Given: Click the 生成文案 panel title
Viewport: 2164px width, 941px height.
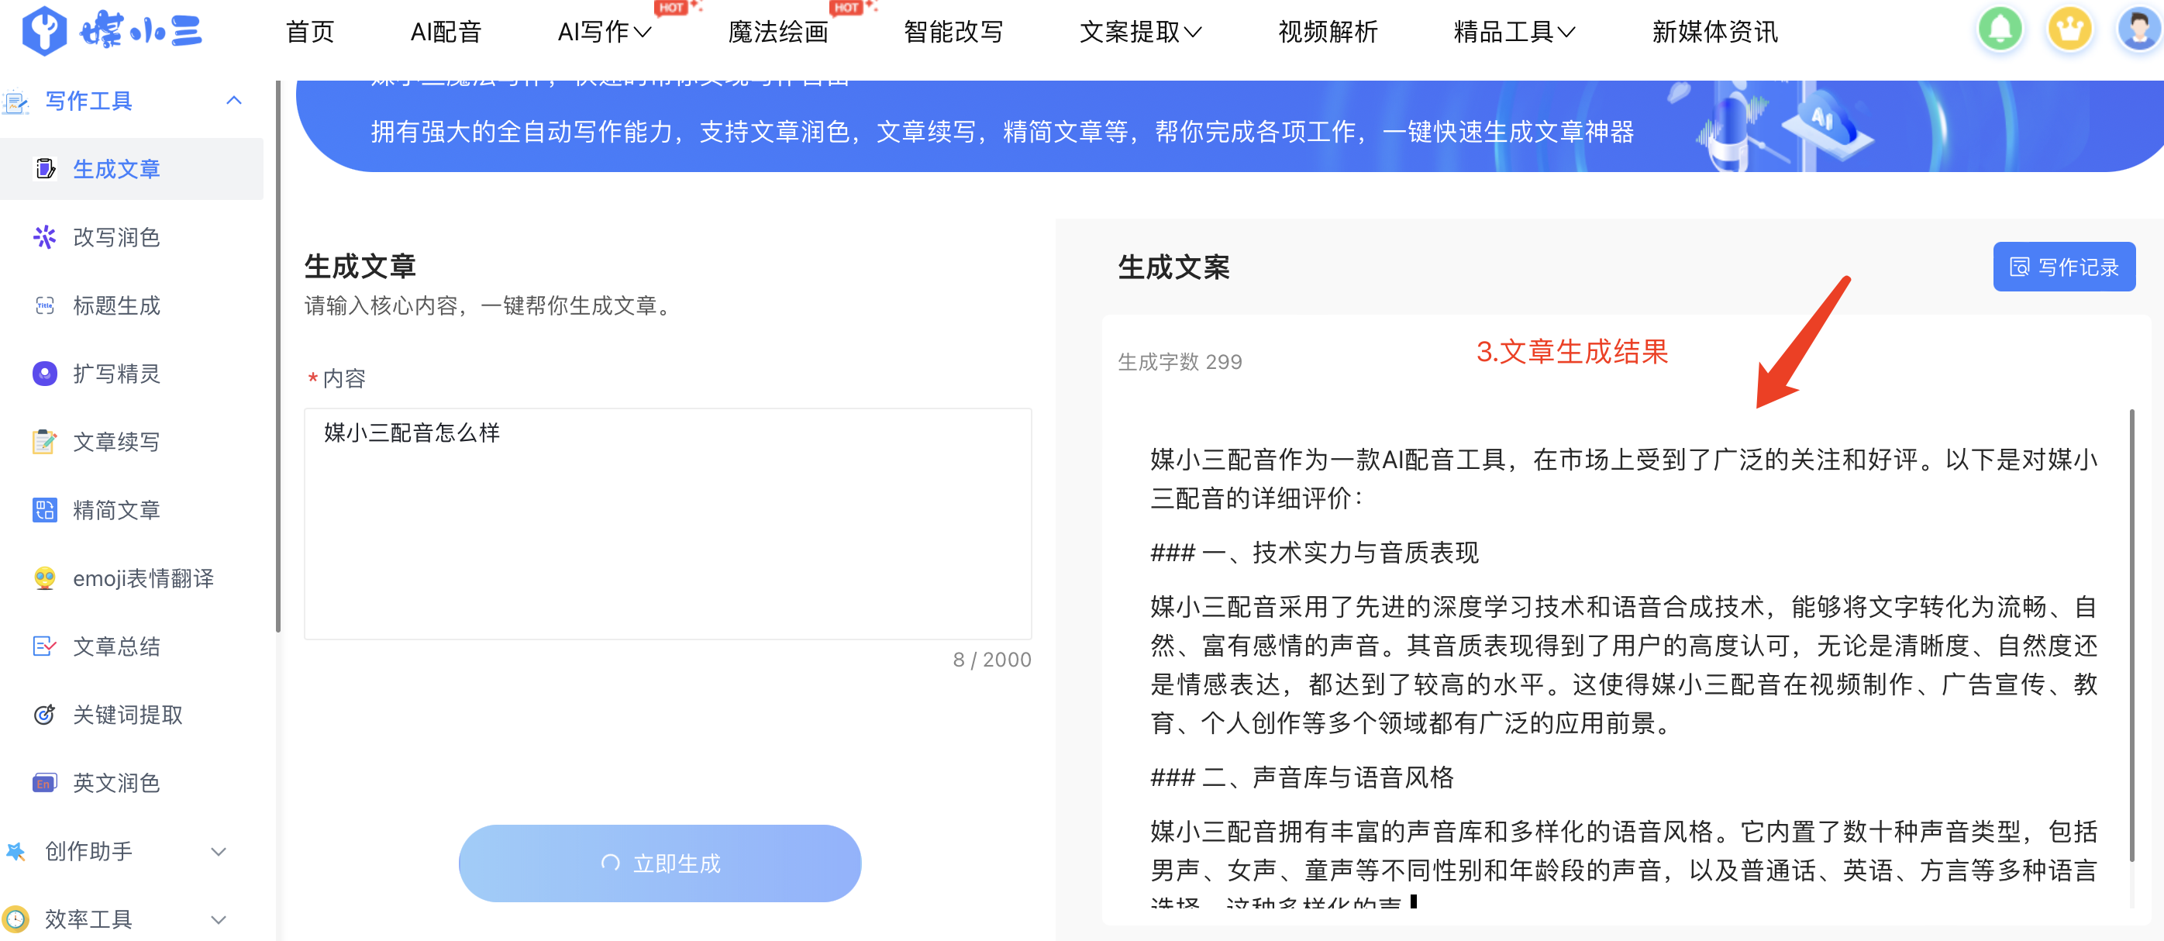Looking at the screenshot, I should [1173, 267].
